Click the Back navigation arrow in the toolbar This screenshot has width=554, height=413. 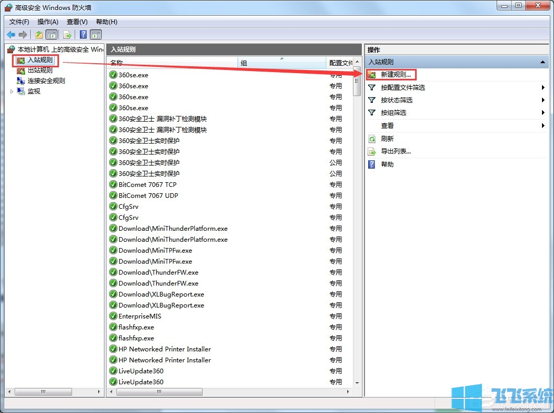tap(11, 34)
